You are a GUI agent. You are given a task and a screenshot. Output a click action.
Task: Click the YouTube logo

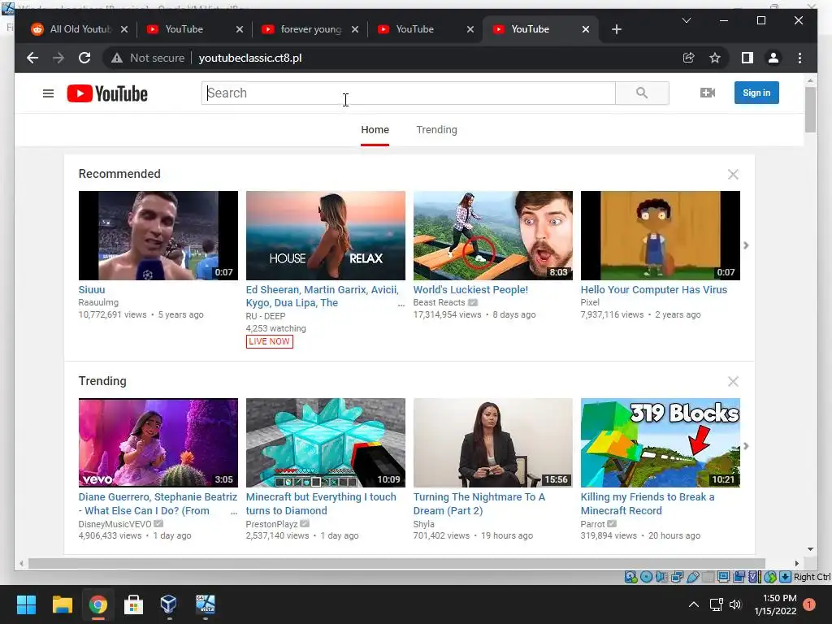pos(107,93)
